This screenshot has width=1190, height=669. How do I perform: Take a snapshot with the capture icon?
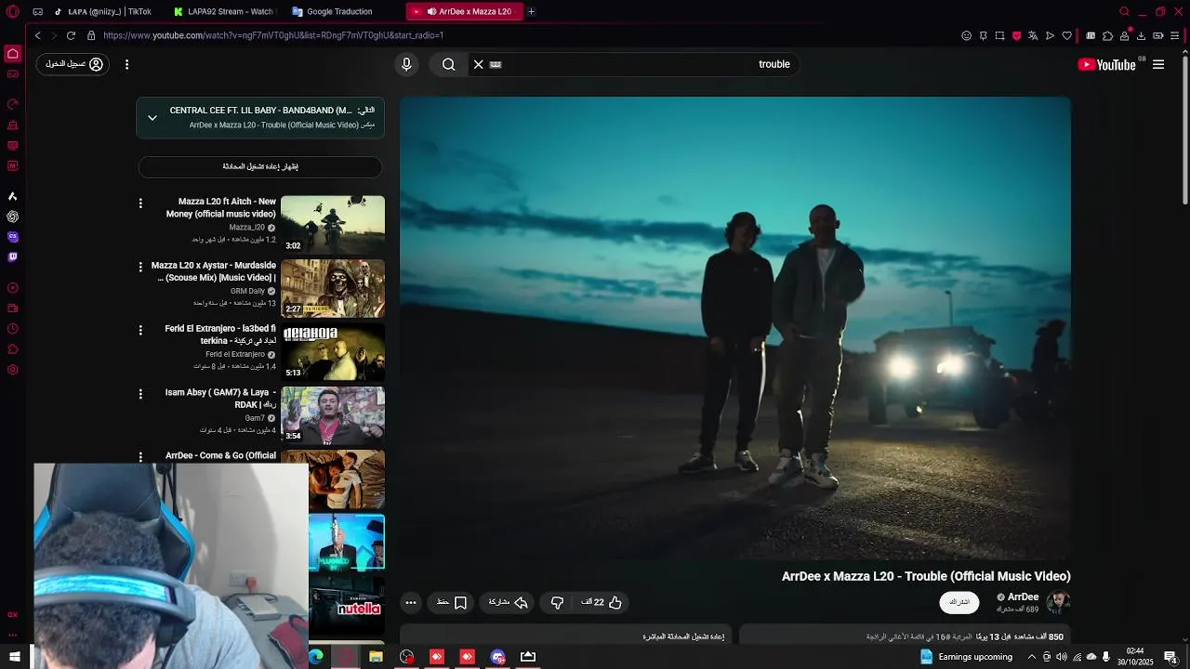(x=1000, y=35)
